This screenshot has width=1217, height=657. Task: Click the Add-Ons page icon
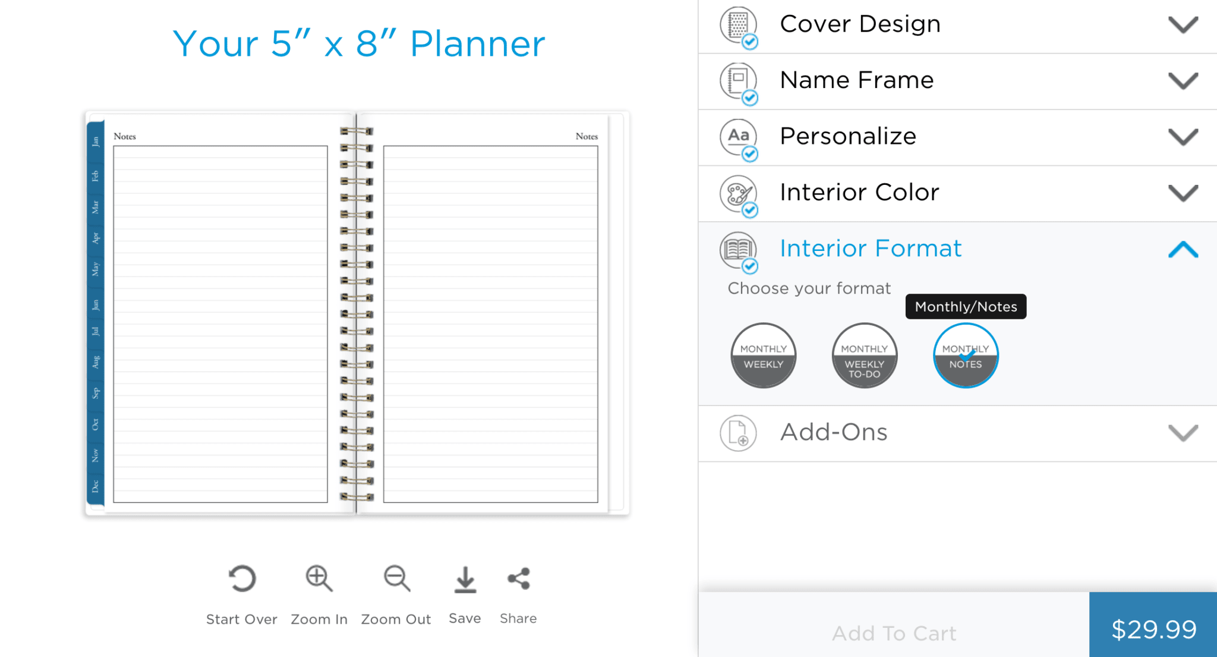pyautogui.click(x=738, y=433)
